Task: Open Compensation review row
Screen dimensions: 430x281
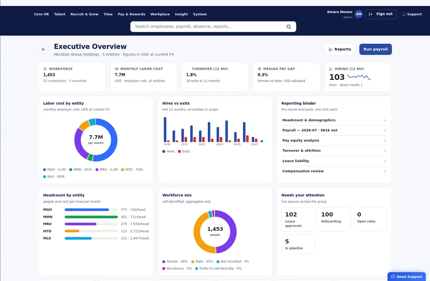Action: point(334,171)
